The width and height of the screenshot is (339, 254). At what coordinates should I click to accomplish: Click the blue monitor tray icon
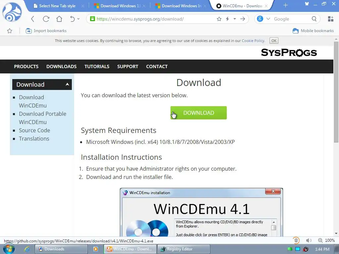pyautogui.click(x=298, y=249)
